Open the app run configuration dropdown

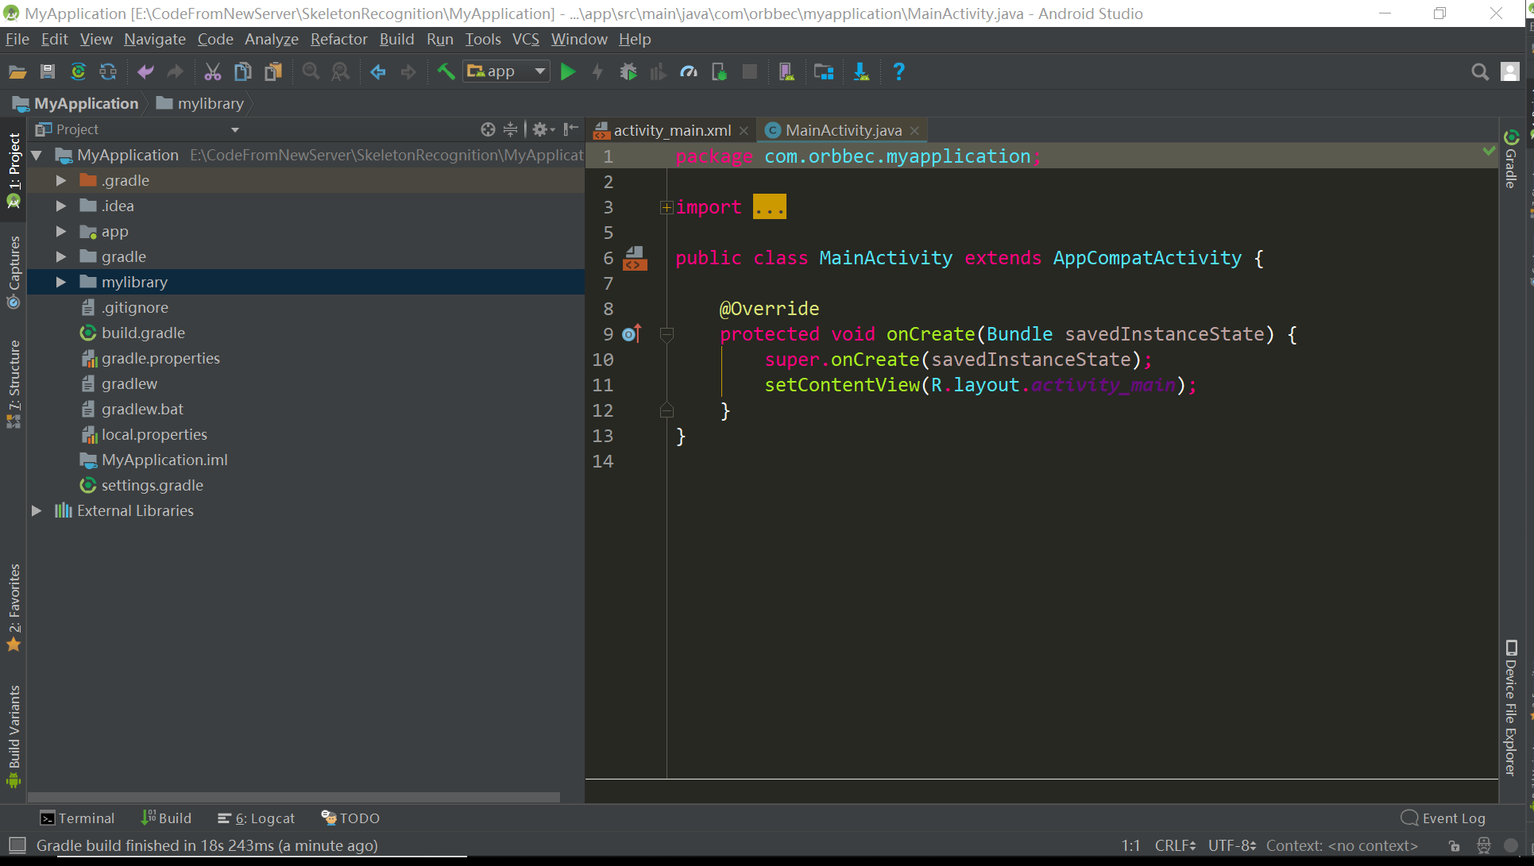point(507,72)
